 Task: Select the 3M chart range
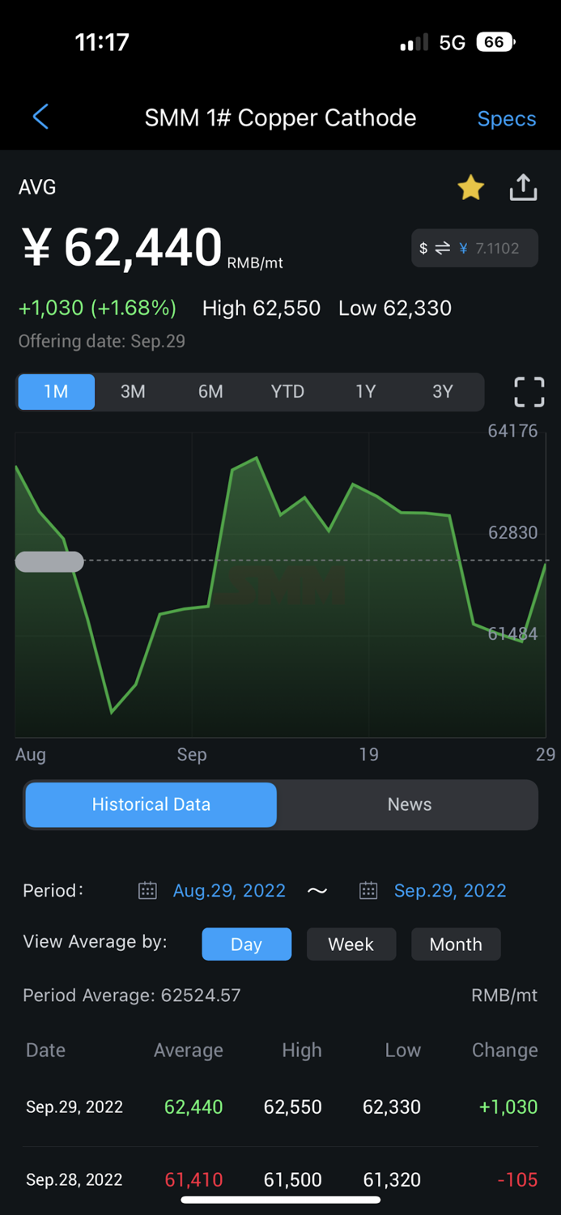pos(133,391)
